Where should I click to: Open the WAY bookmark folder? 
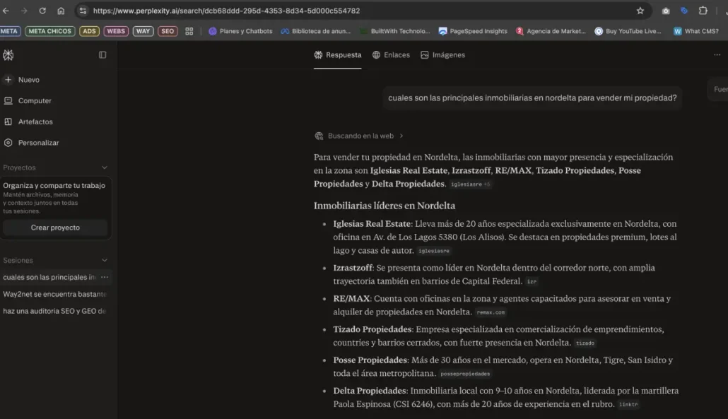[x=143, y=31]
